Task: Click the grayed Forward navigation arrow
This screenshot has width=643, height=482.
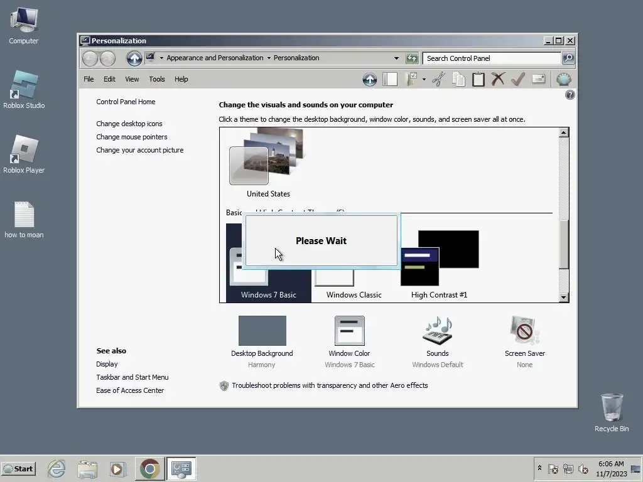Action: point(108,58)
